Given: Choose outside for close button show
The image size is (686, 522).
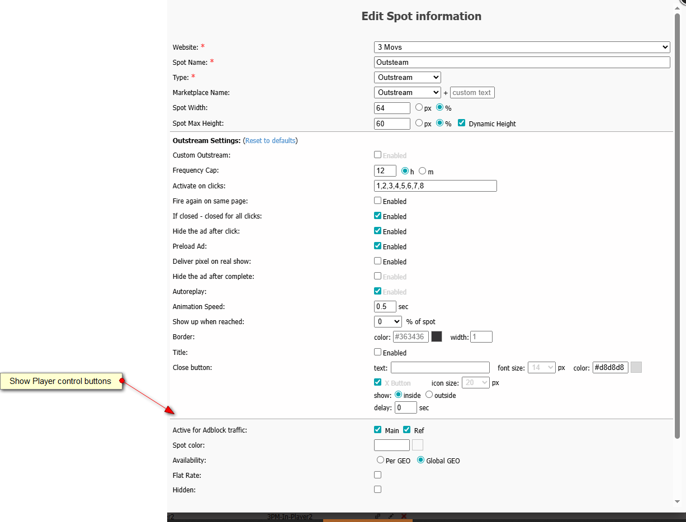Looking at the screenshot, I should tap(429, 395).
